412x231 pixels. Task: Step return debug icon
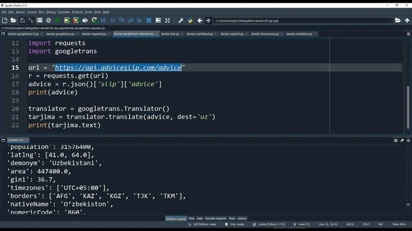tap(131, 21)
